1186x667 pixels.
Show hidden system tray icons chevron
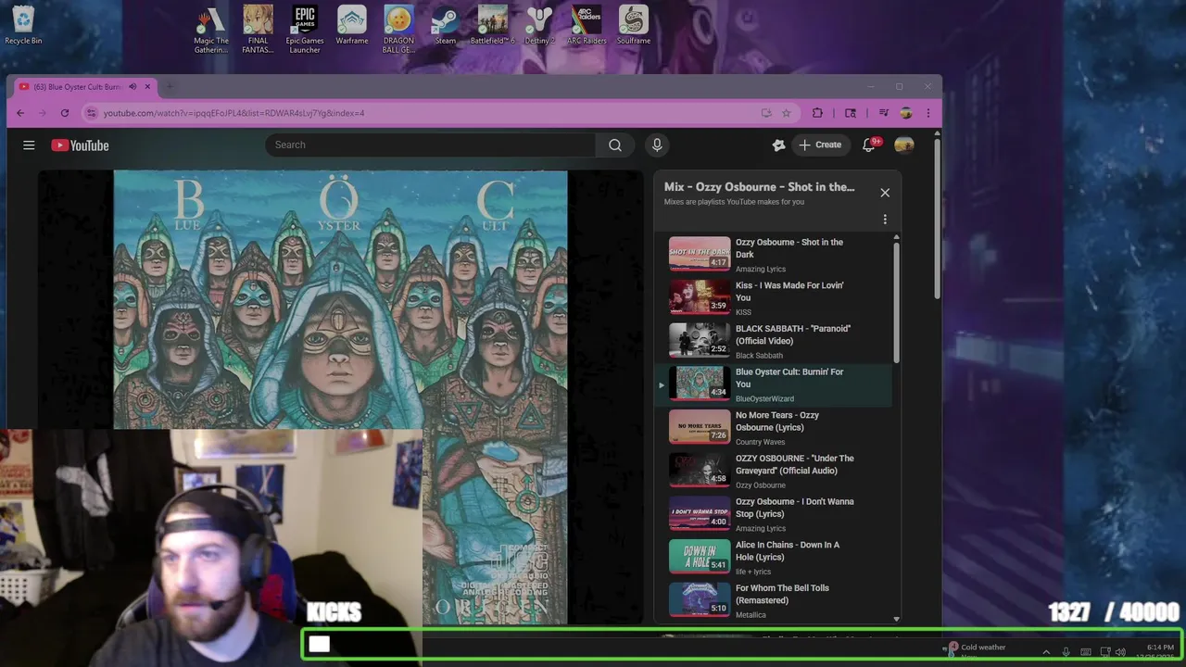[1046, 652]
